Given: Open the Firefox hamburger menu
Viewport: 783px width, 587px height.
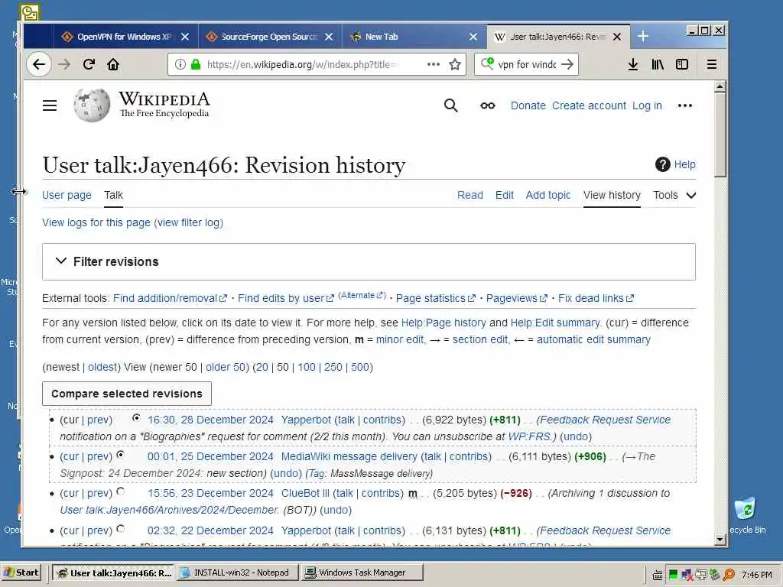Looking at the screenshot, I should coord(712,64).
